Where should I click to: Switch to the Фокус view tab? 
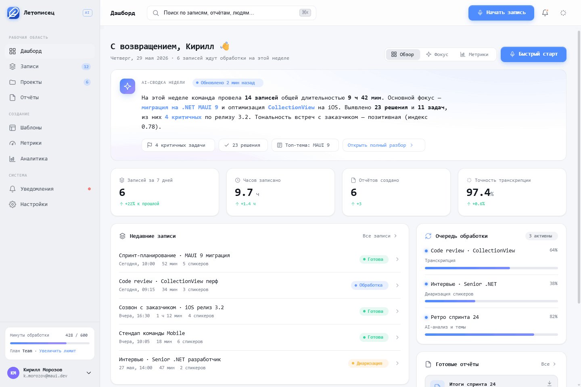tap(437, 54)
